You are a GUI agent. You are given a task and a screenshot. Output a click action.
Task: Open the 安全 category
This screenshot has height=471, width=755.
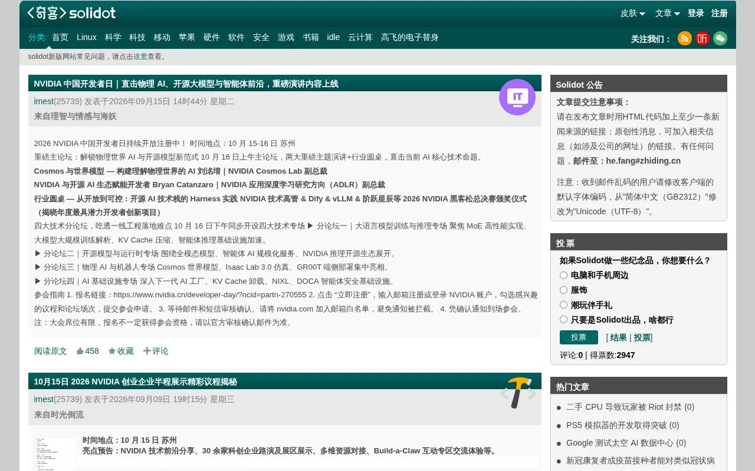pyautogui.click(x=261, y=37)
